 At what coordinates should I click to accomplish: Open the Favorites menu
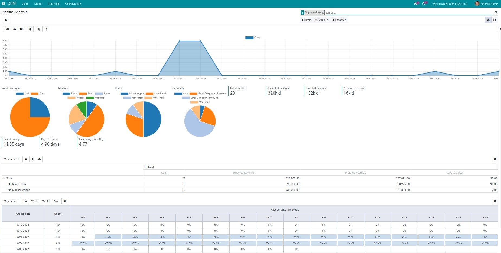339,20
